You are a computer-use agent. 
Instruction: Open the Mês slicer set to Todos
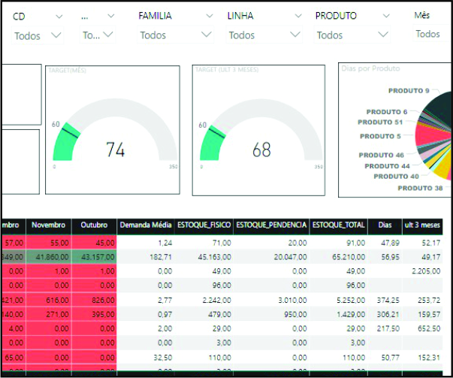(428, 34)
